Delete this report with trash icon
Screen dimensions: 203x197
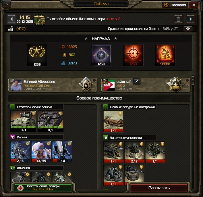coord(178,19)
